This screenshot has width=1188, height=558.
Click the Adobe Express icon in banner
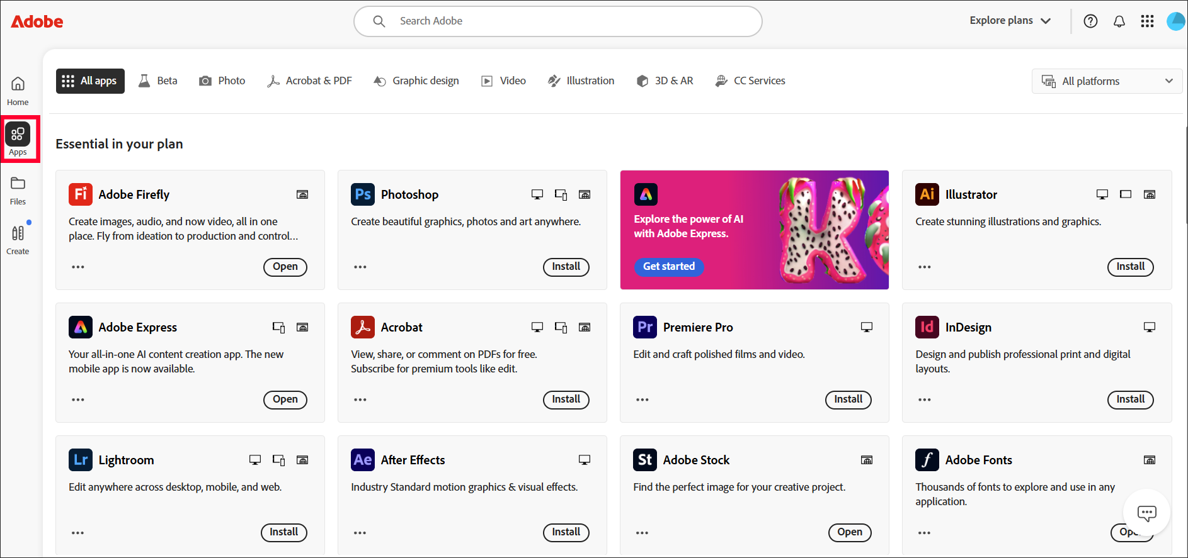pyautogui.click(x=646, y=194)
